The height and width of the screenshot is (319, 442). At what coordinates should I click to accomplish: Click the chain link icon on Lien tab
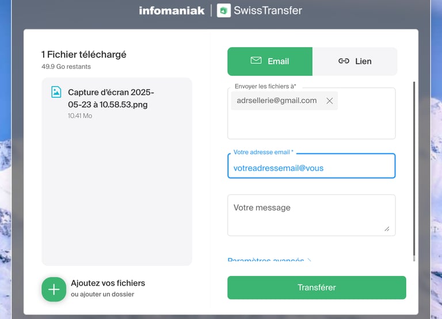pyautogui.click(x=344, y=61)
